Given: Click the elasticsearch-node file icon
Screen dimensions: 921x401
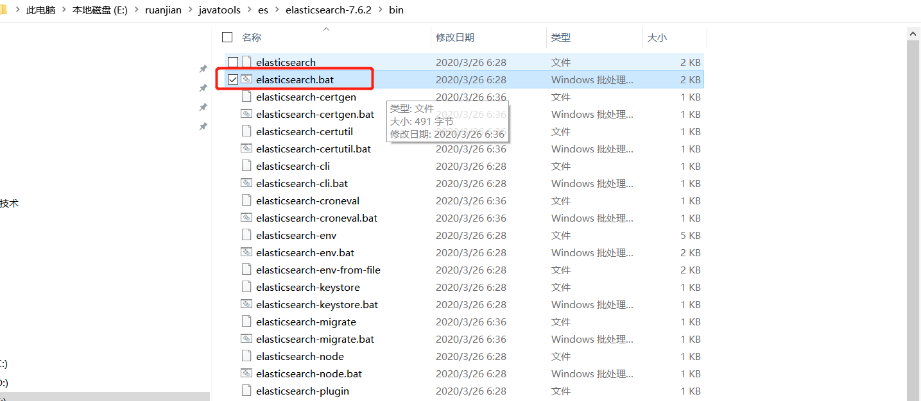Looking at the screenshot, I should click(x=246, y=356).
